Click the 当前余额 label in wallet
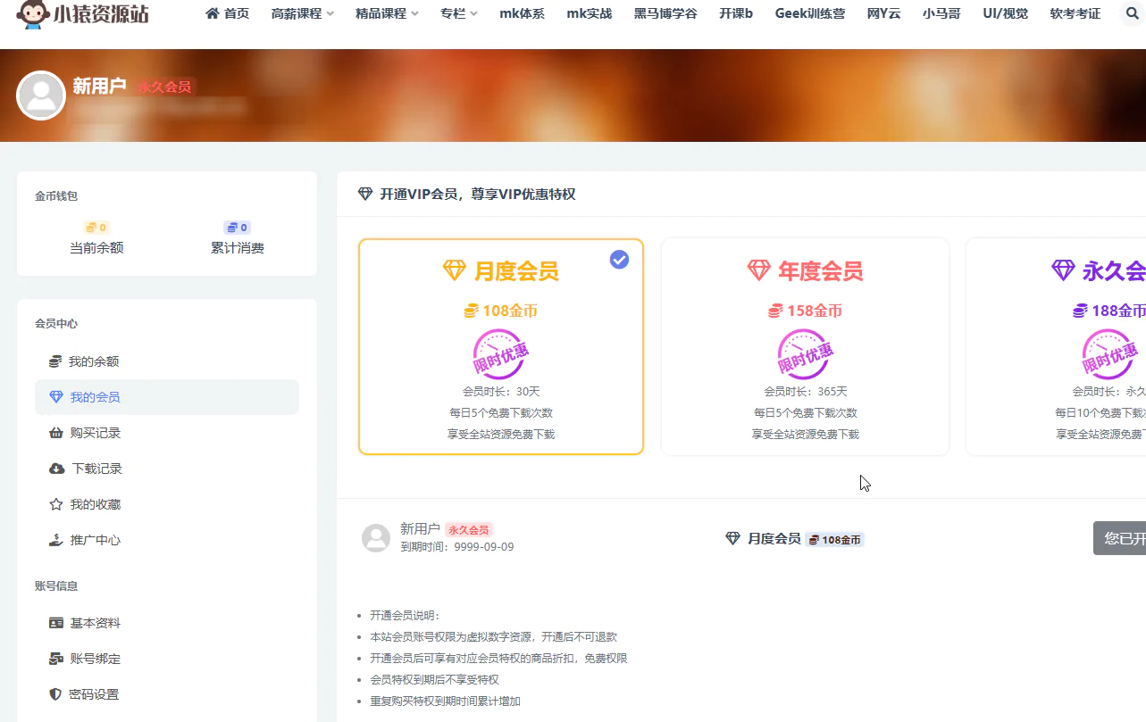Screen dimensions: 1146x722 coord(96,248)
